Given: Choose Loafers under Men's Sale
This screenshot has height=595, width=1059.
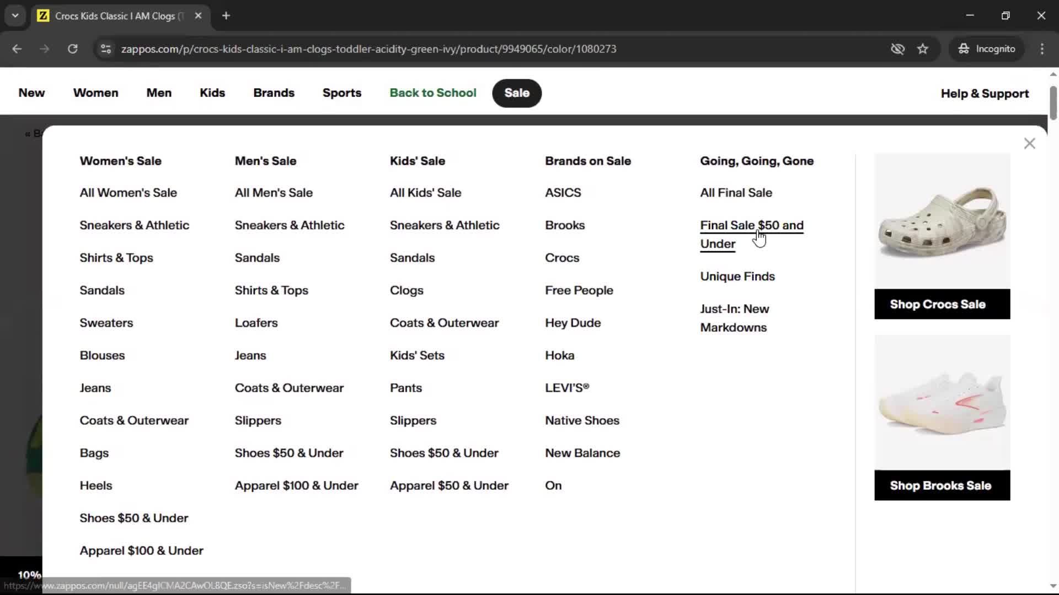Looking at the screenshot, I should pos(256,323).
